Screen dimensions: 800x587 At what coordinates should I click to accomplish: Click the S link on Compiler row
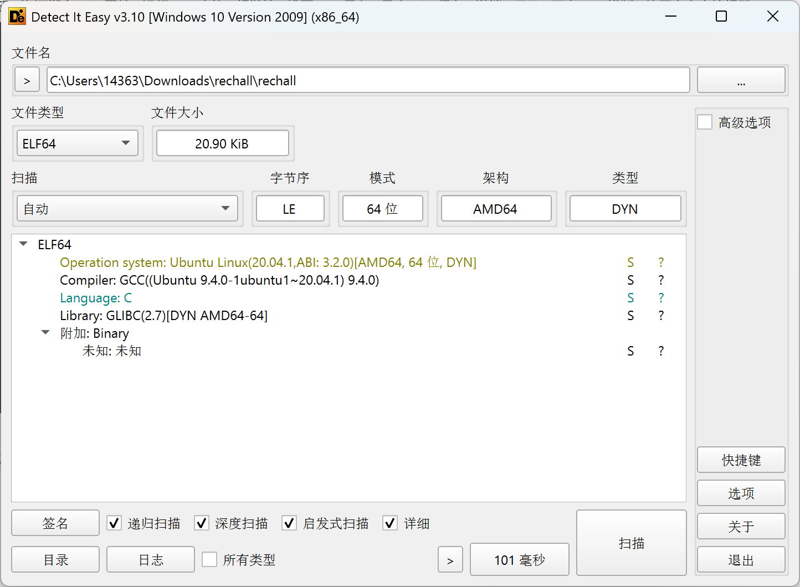point(630,280)
